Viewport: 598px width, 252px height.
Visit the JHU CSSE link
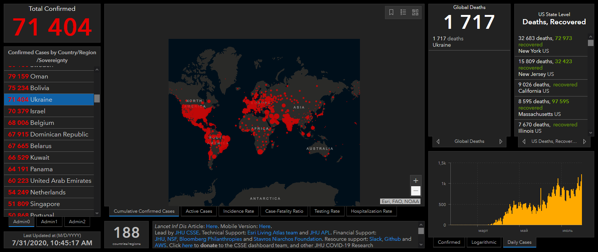pos(187,233)
